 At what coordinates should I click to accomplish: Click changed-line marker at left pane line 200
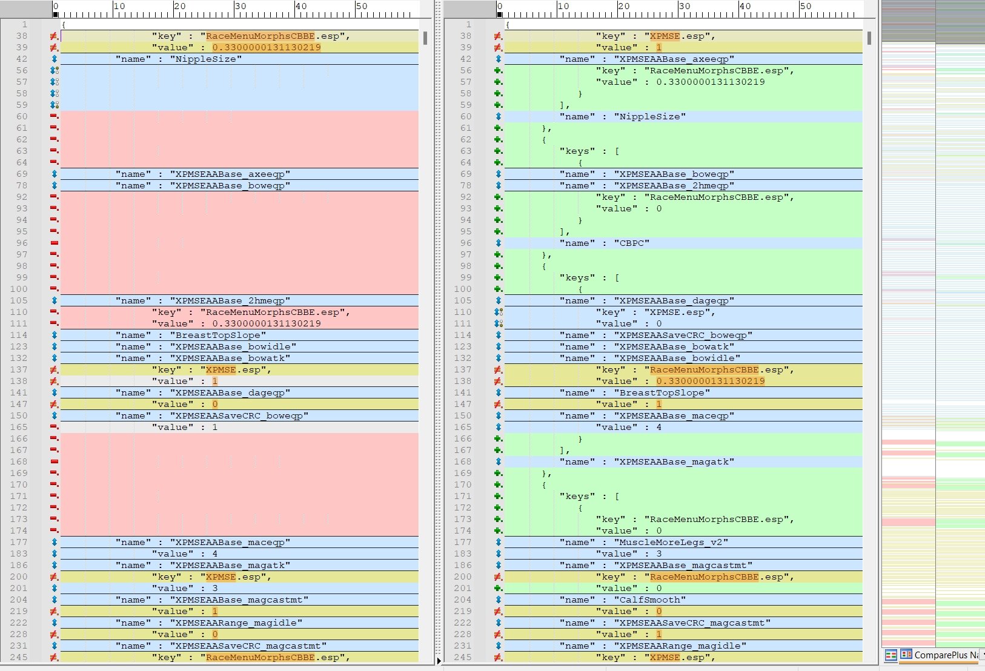click(54, 577)
